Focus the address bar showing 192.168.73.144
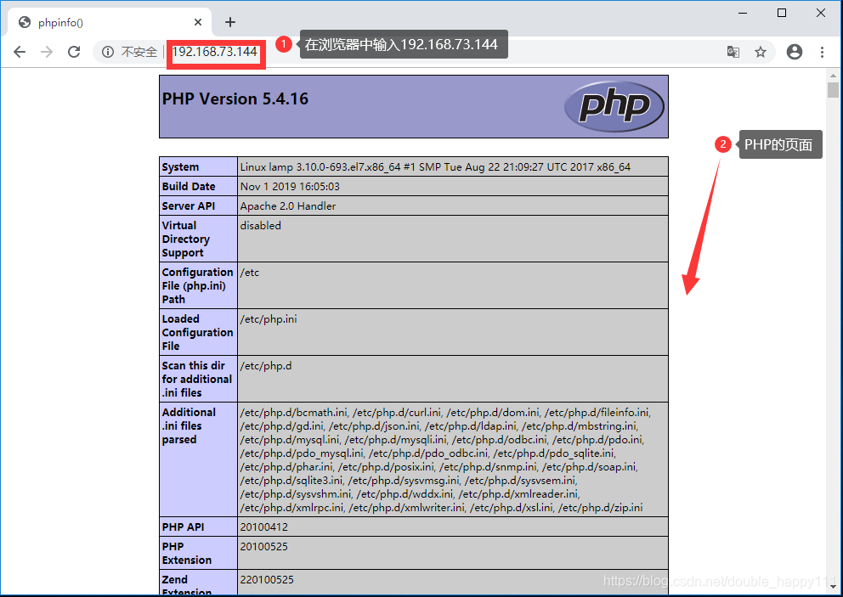This screenshot has width=843, height=597. (x=214, y=52)
